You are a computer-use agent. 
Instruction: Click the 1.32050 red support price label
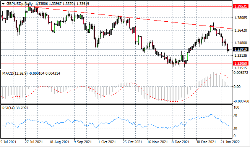[240, 64]
